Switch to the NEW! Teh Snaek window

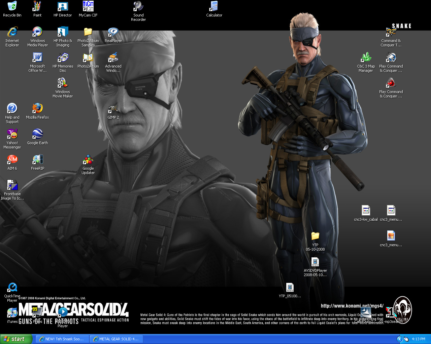(x=62, y=339)
